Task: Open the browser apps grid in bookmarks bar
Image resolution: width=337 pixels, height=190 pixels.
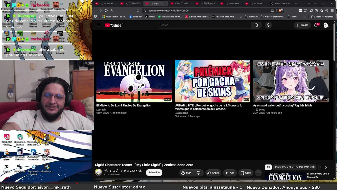Action: pyautogui.click(x=96, y=17)
